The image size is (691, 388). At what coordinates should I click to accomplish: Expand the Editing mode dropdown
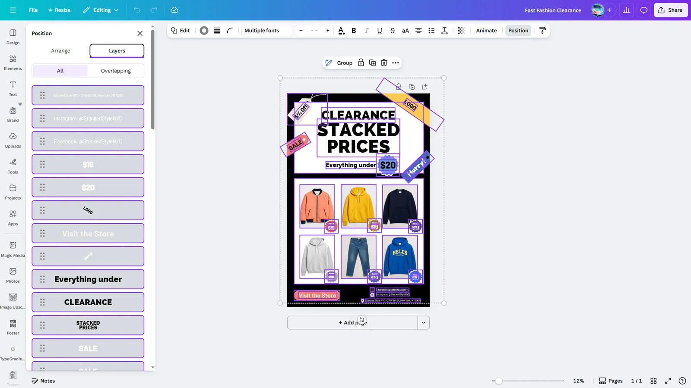point(101,10)
